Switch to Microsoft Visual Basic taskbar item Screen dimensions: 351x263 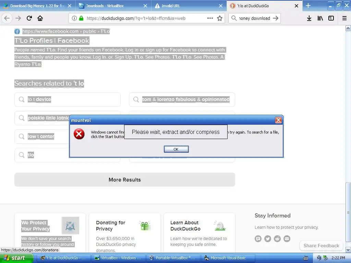click(x=228, y=258)
